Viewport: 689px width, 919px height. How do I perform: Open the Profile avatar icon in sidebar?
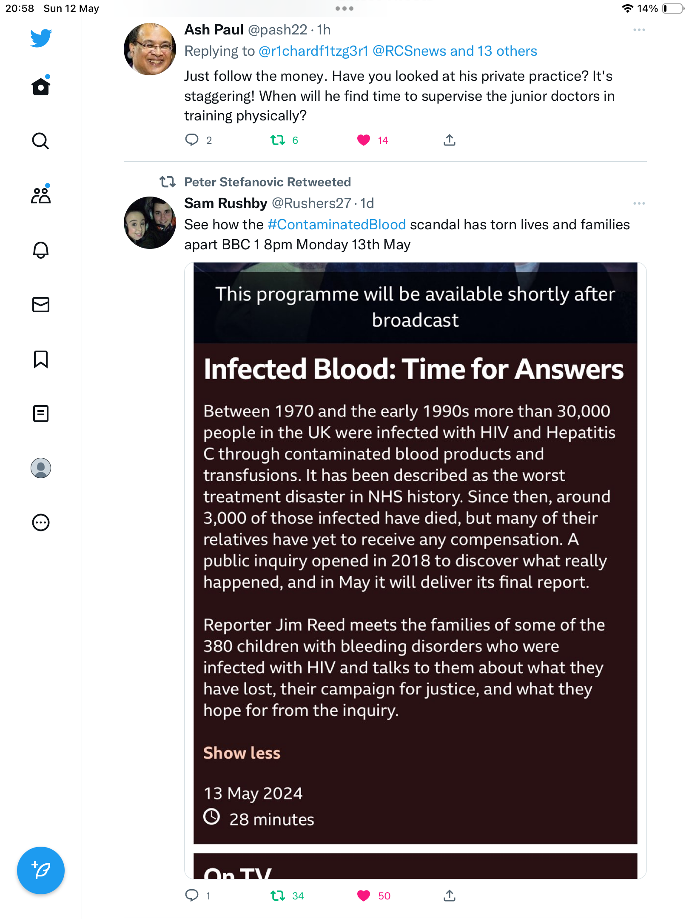tap(41, 468)
